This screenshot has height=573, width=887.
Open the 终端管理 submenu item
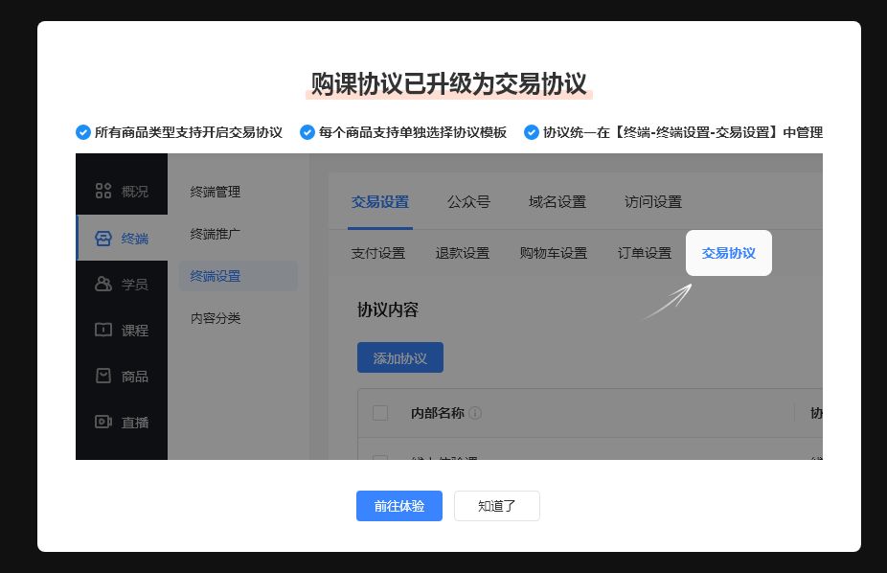coord(215,192)
